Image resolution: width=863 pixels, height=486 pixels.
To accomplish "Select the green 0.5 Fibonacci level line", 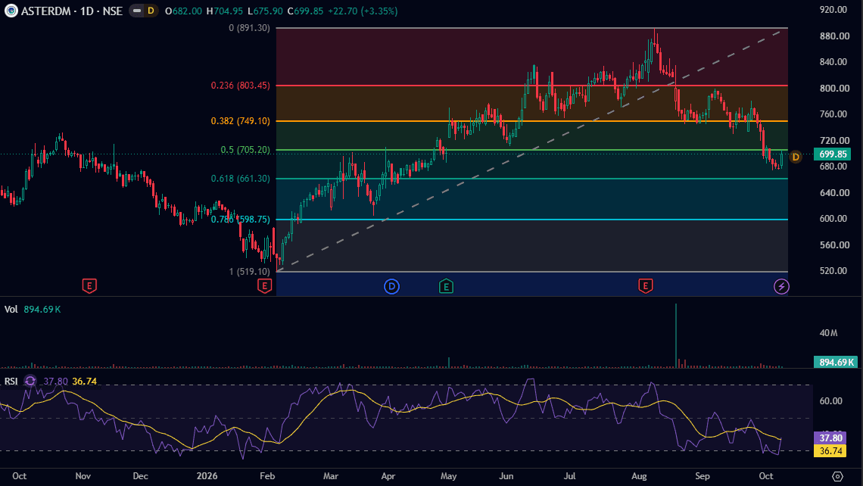I will click(531, 150).
